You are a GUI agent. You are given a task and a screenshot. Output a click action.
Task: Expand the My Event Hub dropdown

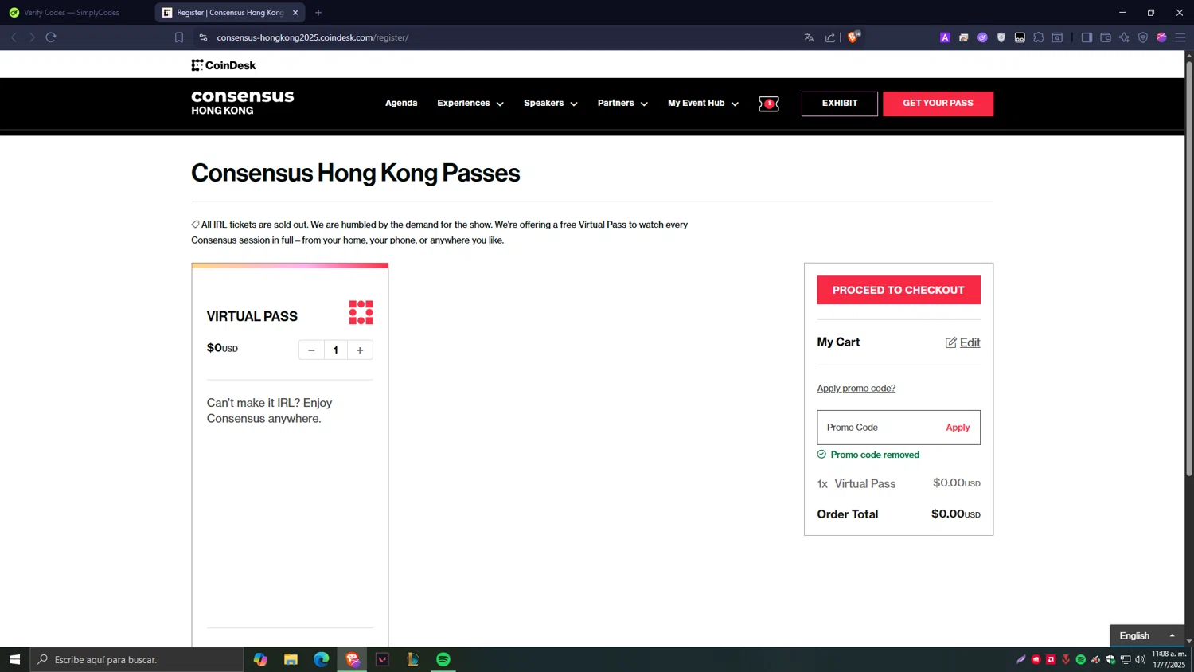point(703,104)
